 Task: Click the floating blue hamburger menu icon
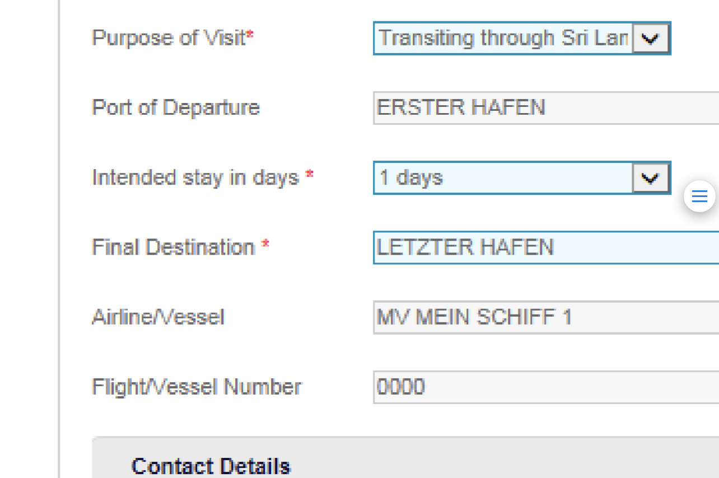(x=699, y=196)
